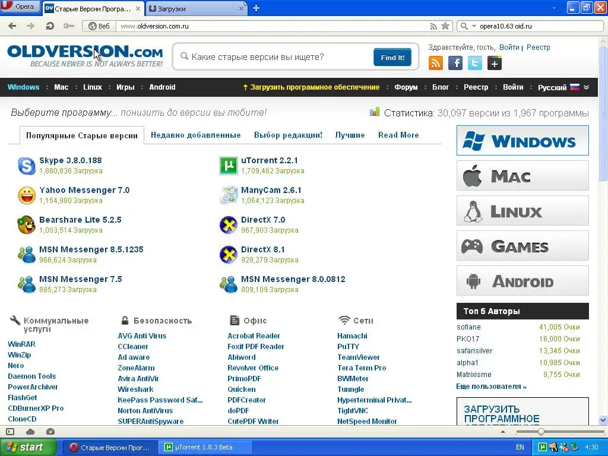Close the Старые Версии Програ... tab
Viewport: 608px width, 456px height.
point(138,8)
